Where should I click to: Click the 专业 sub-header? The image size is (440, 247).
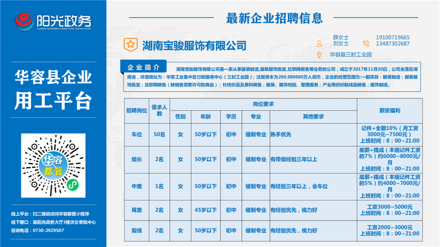click(256, 116)
